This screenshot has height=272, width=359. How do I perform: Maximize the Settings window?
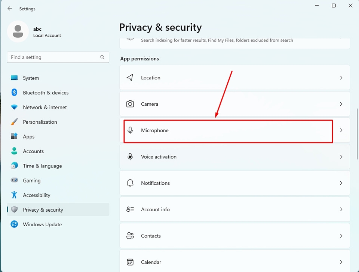[x=334, y=6]
